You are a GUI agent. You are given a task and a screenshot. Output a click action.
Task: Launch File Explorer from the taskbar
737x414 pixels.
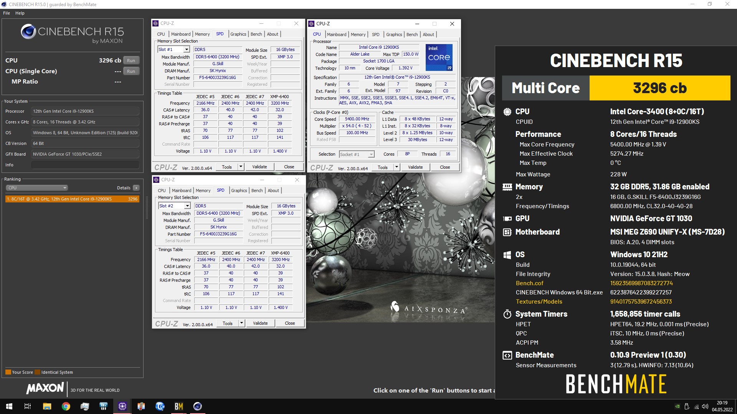pos(47,406)
